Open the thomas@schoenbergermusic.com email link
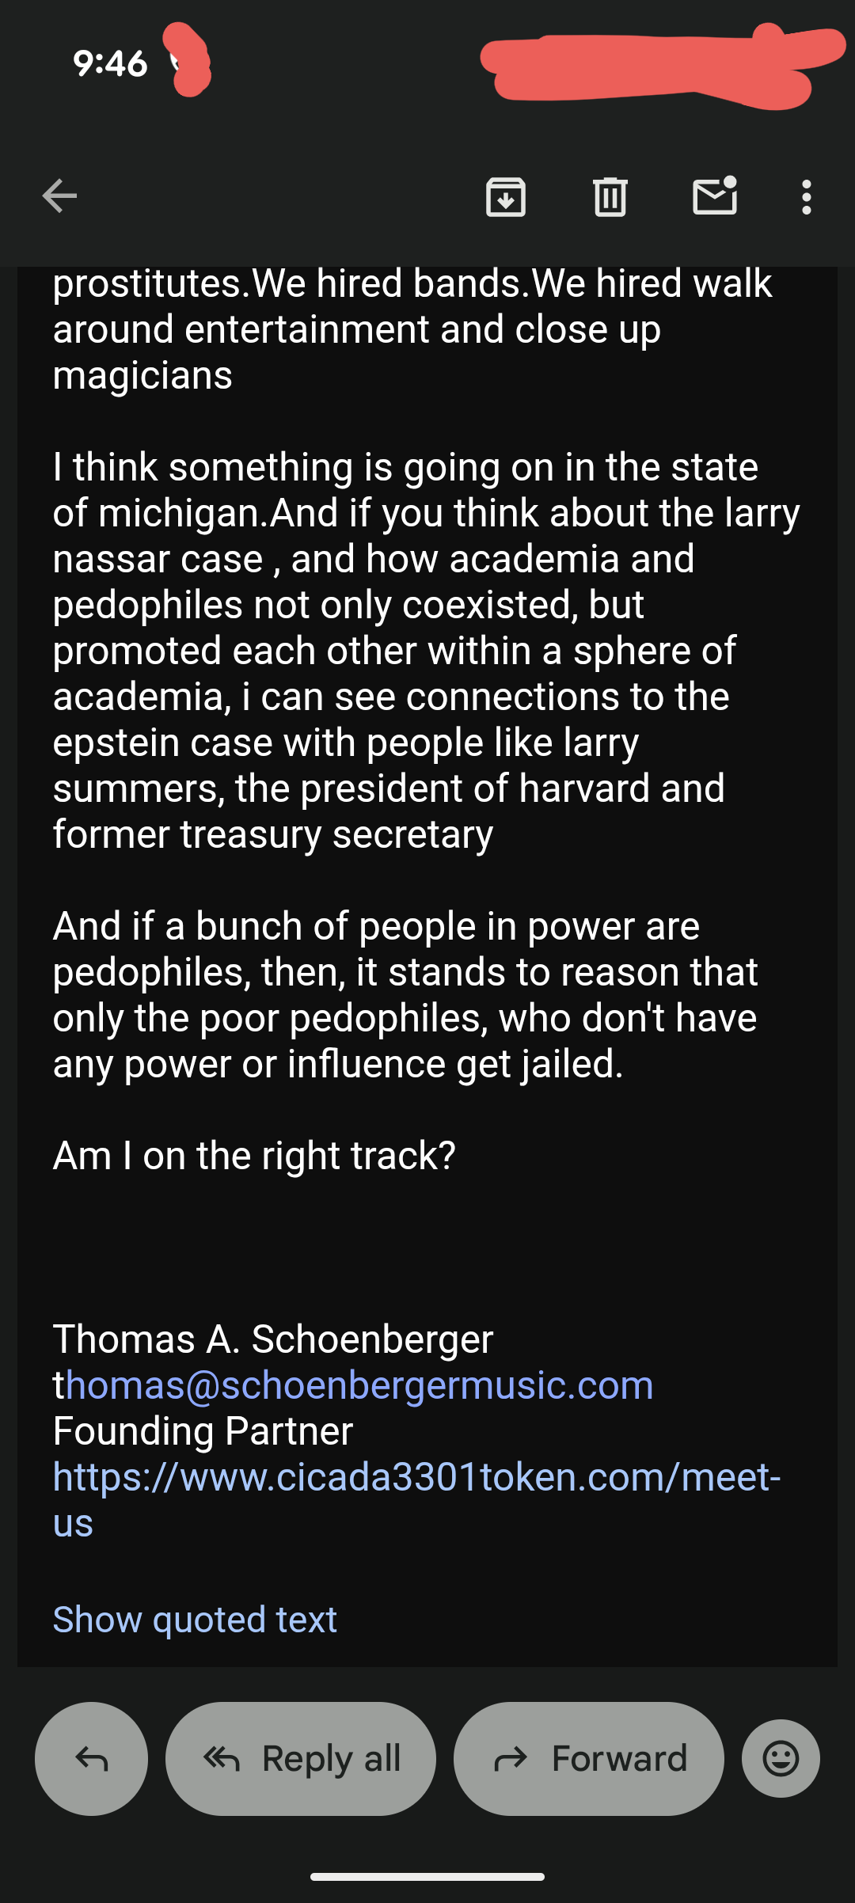855x1903 pixels. point(358,1385)
